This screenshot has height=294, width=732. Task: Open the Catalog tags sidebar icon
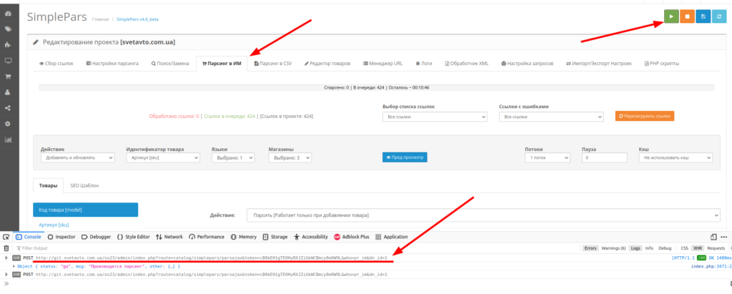7,29
